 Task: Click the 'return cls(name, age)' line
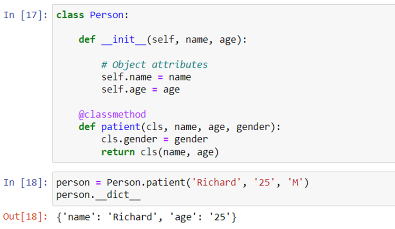coord(160,152)
